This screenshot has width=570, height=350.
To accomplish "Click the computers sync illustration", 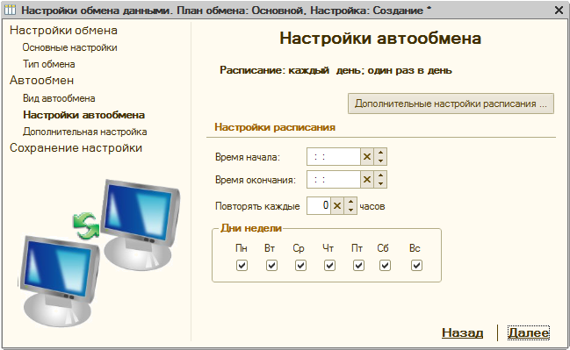I will (x=99, y=253).
